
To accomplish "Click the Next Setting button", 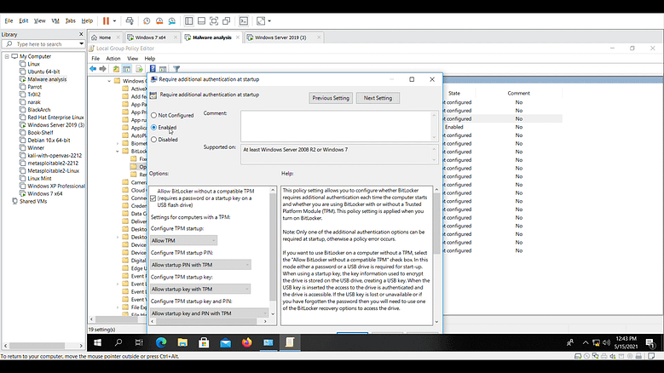I will [378, 98].
